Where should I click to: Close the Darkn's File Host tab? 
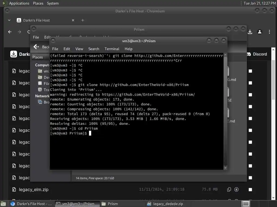(x=73, y=20)
